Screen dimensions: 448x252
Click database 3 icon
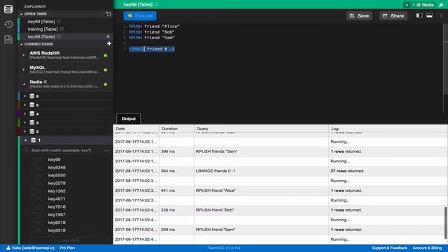(32, 122)
